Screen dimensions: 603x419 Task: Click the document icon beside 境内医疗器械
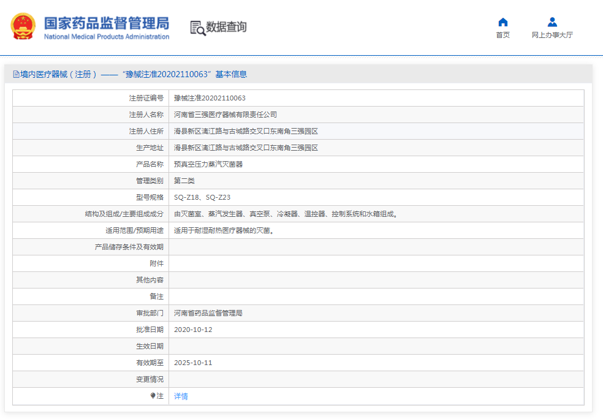pos(16,74)
